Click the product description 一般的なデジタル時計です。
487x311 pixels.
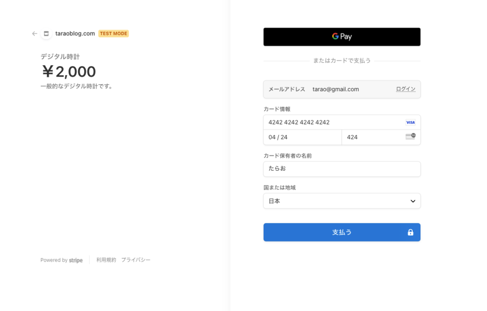[x=77, y=87]
